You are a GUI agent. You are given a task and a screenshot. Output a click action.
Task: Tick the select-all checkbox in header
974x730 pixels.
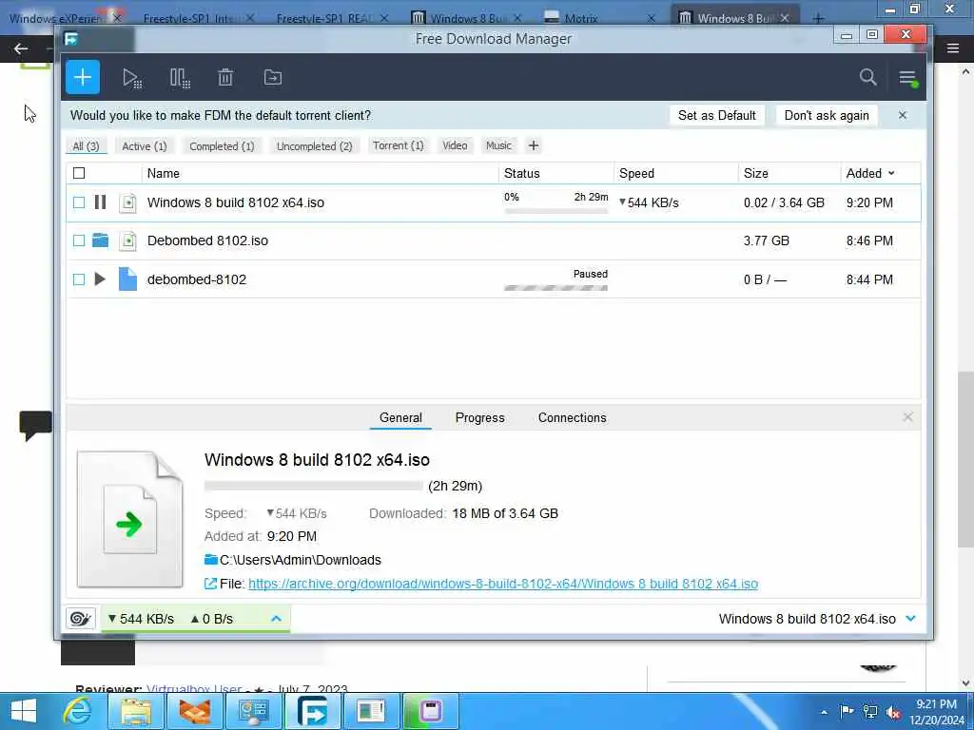(x=79, y=173)
